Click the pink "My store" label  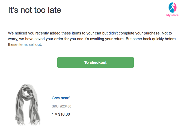pyautogui.click(x=172, y=15)
